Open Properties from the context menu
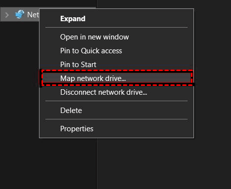Screen dimensions: 231x189 pos(77,129)
